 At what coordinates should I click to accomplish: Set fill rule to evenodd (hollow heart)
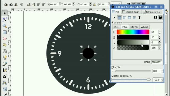(x=155, y=18)
